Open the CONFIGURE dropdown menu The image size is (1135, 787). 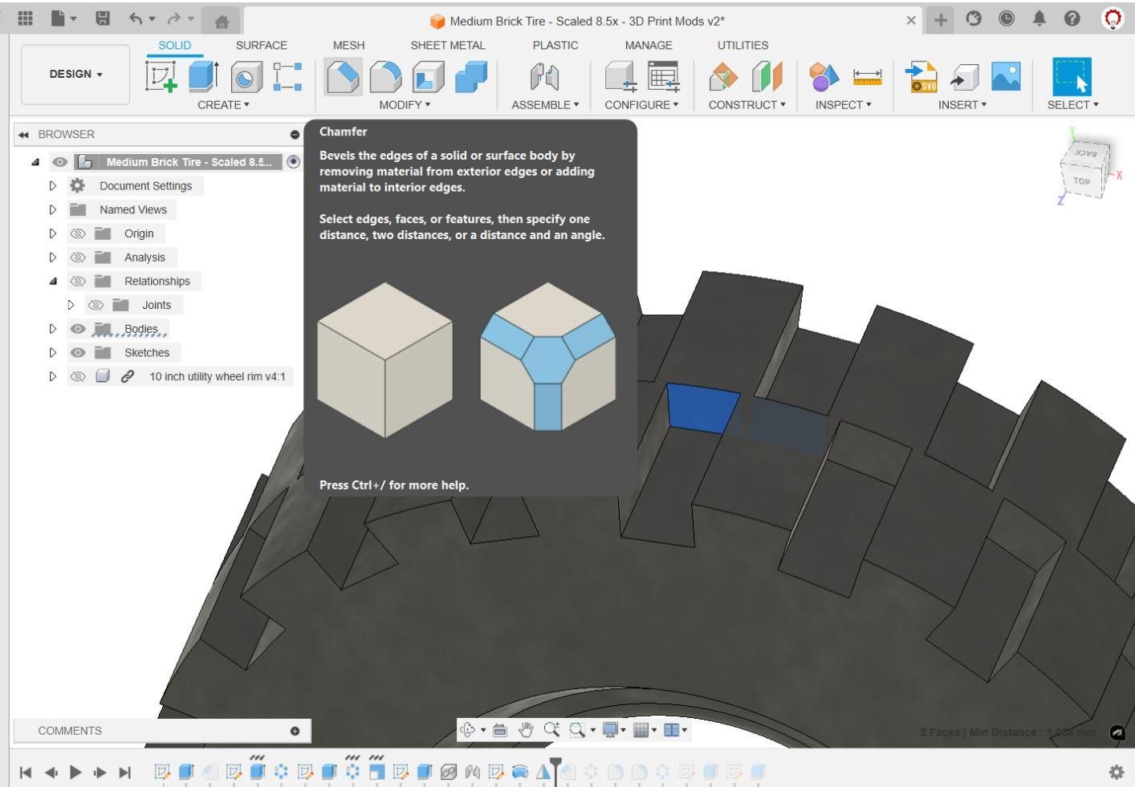tap(641, 105)
